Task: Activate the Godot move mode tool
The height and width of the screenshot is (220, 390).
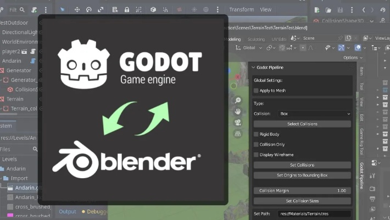Action: tap(77, 9)
